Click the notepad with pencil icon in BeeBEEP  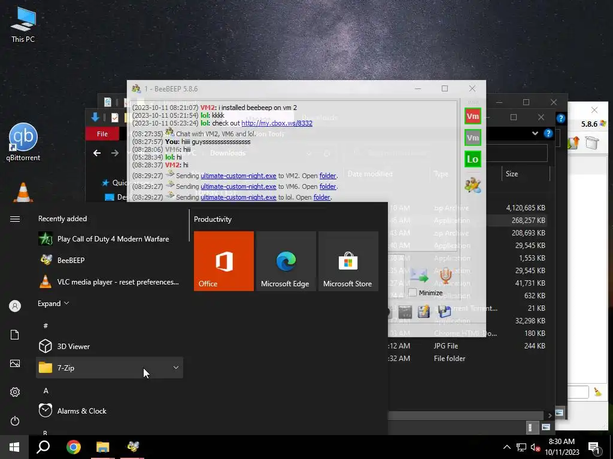[424, 311]
